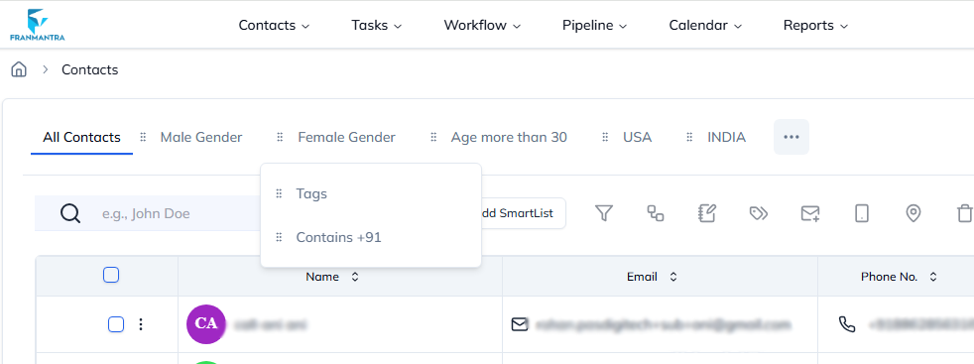Select the All Contacts tab
Image resolution: width=974 pixels, height=364 pixels.
pyautogui.click(x=81, y=137)
